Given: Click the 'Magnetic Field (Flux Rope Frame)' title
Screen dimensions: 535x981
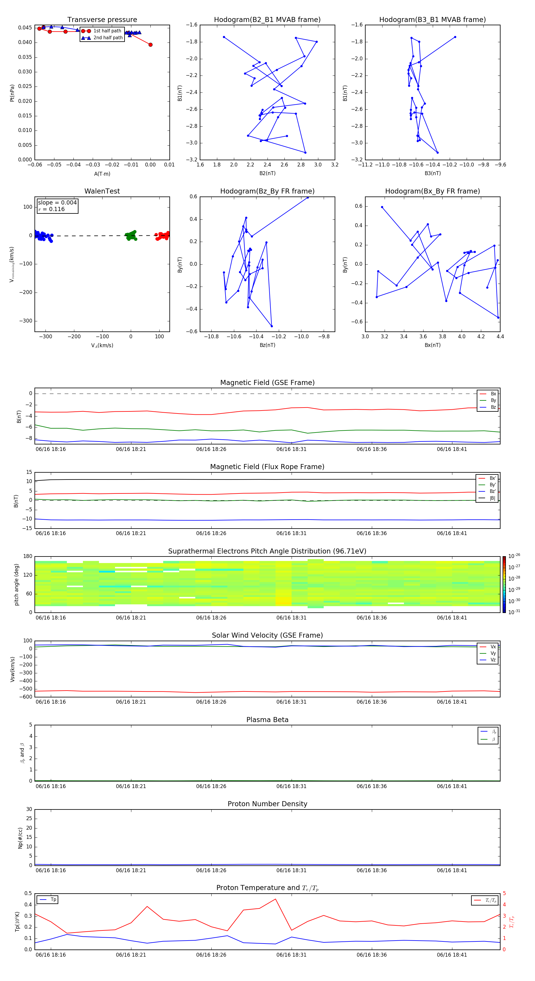Looking at the screenshot, I should [x=267, y=467].
